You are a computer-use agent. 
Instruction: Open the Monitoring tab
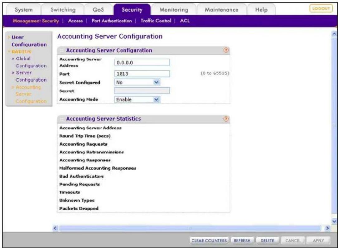pos(174,10)
